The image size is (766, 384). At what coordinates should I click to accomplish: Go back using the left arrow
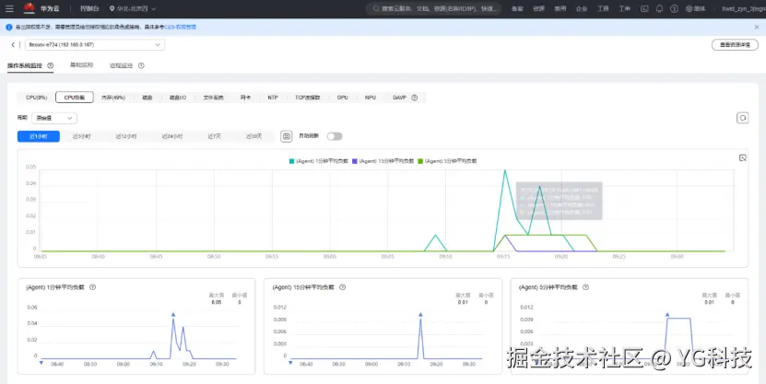pyautogui.click(x=13, y=45)
